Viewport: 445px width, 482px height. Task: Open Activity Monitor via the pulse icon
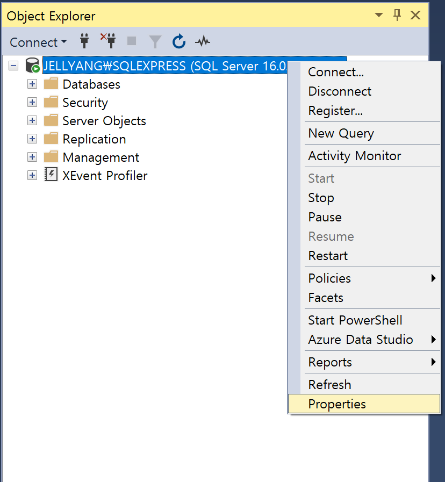203,41
